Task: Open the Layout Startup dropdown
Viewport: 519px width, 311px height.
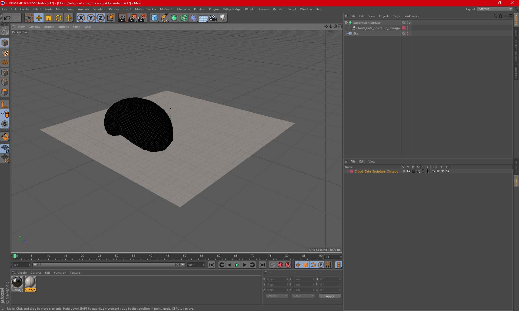Action: pyautogui.click(x=495, y=9)
